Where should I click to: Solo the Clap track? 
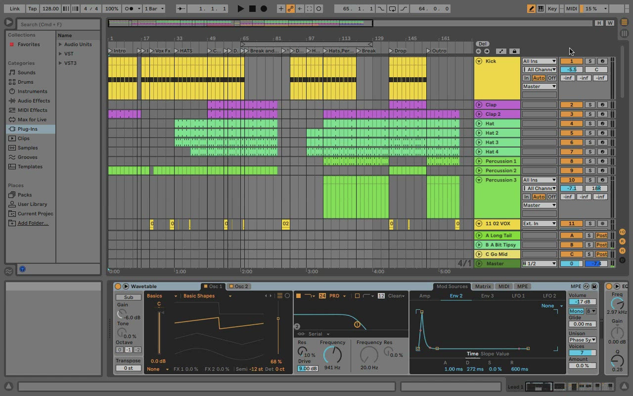click(589, 105)
